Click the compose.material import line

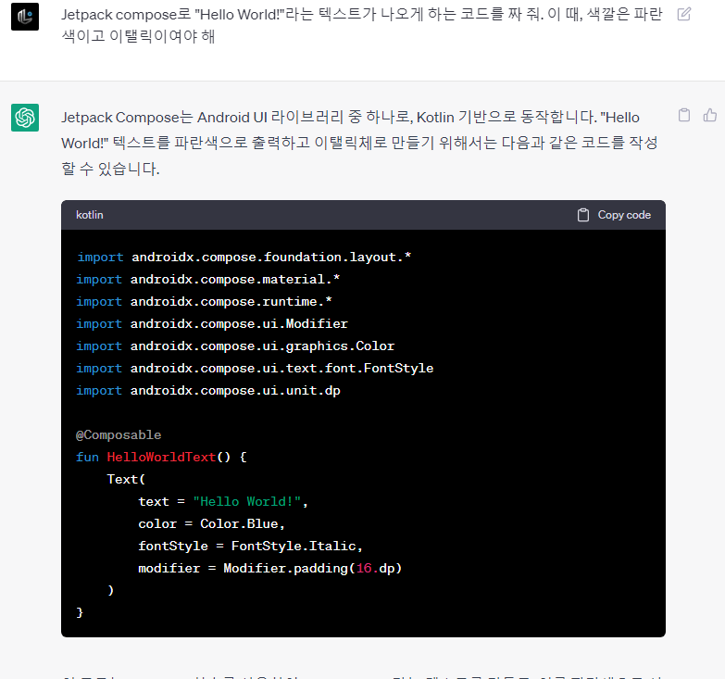point(208,280)
